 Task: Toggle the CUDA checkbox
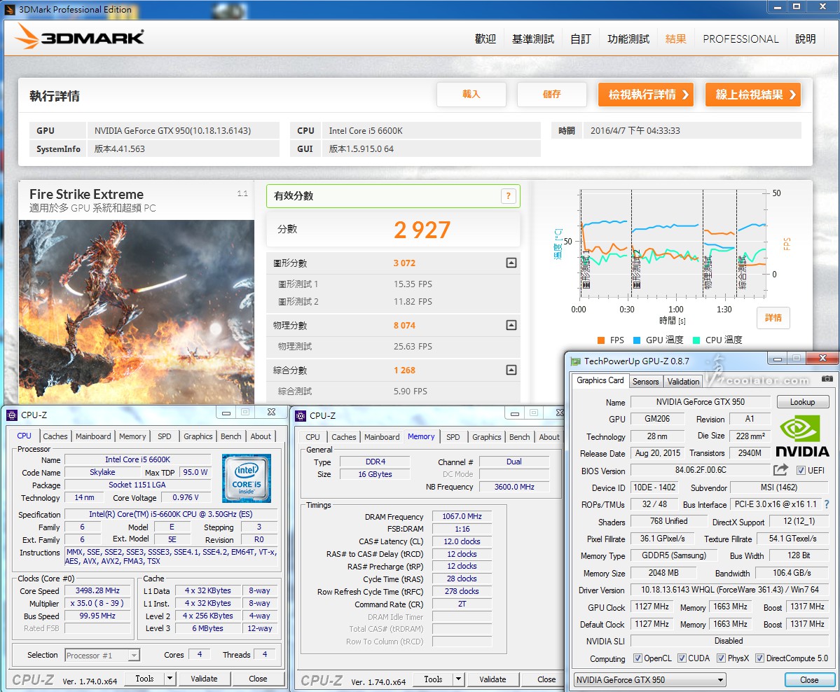coord(682,658)
